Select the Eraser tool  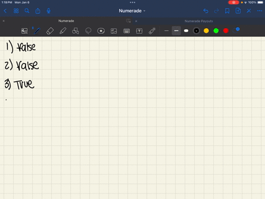coord(50,31)
